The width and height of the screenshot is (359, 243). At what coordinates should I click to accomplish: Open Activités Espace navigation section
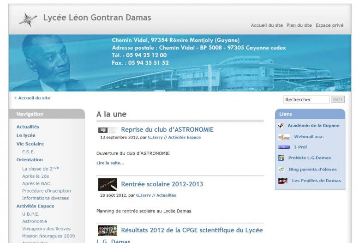[x=35, y=206]
